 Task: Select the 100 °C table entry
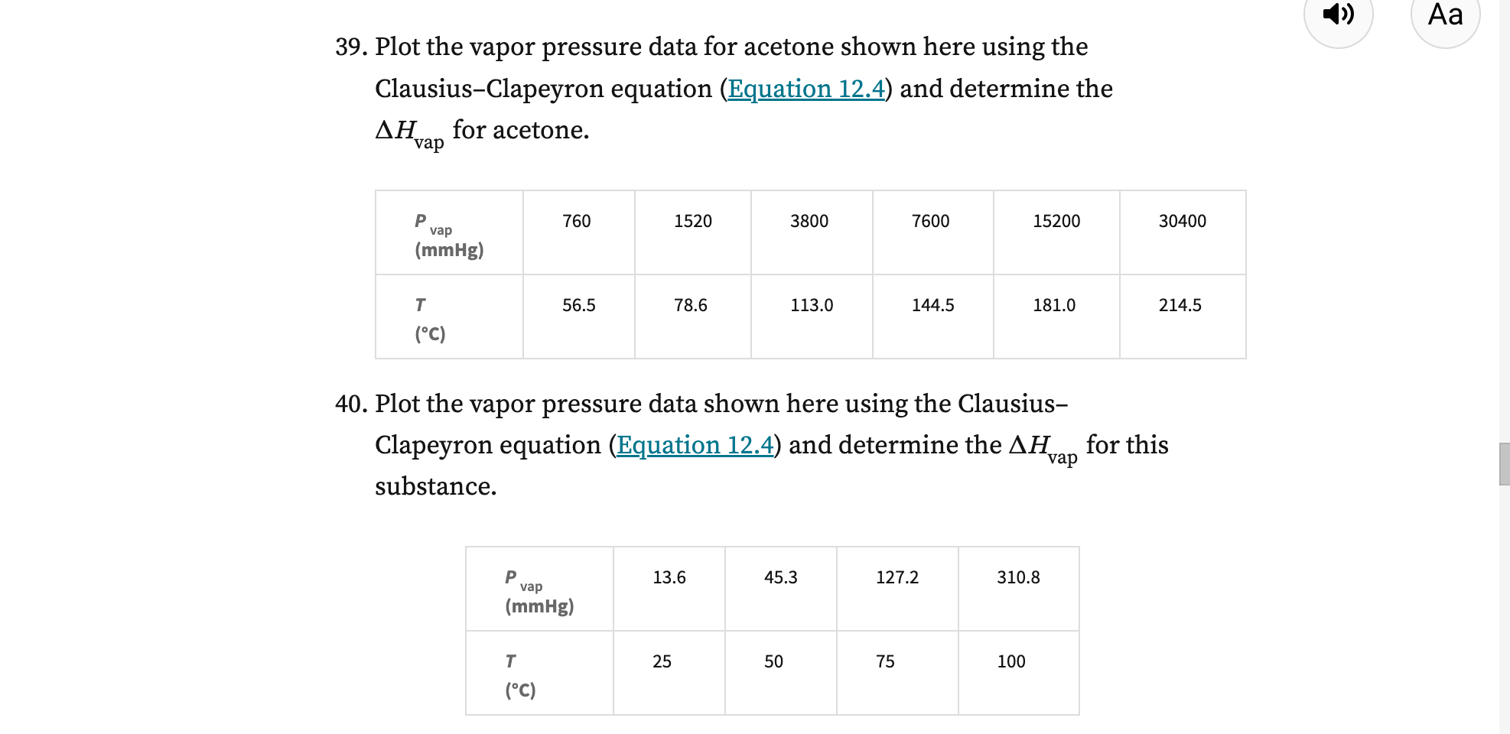1010,661
